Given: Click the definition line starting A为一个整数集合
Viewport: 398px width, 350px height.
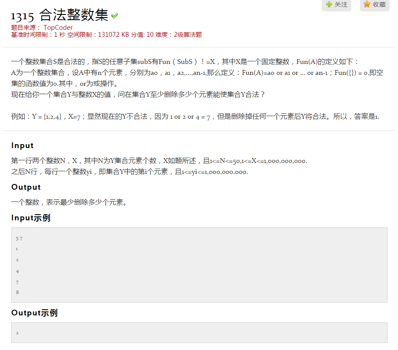Looking at the screenshot, I should tap(197, 73).
